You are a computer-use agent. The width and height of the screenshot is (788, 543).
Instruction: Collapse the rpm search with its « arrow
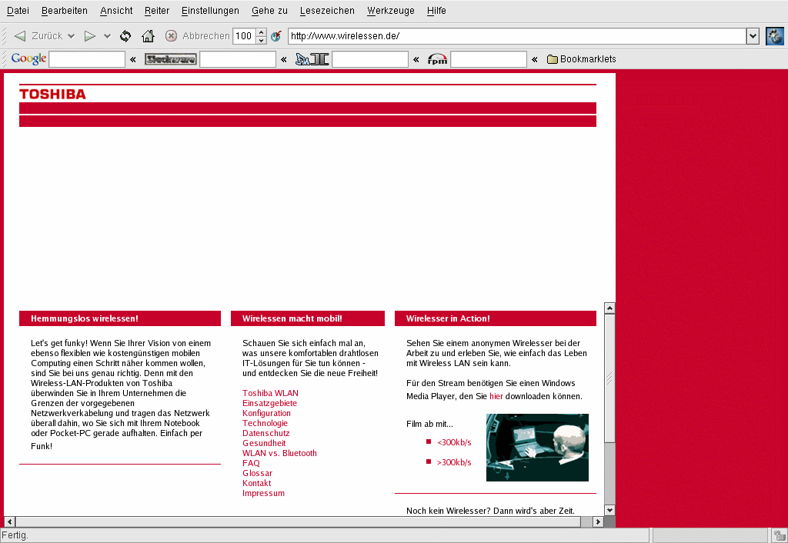[535, 59]
